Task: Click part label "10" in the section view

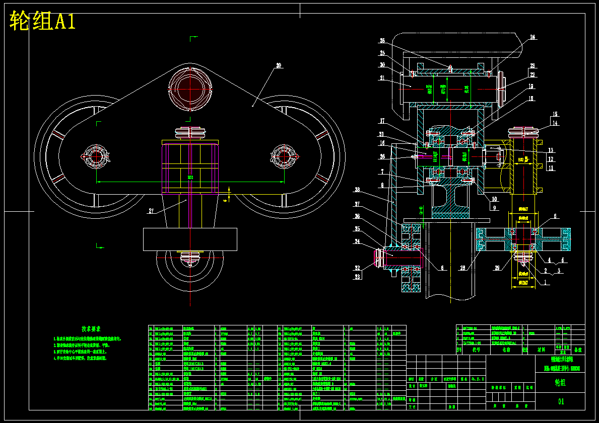Action: pos(494,199)
